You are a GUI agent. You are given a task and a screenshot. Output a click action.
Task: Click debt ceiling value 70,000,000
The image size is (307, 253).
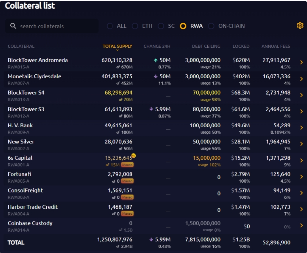click(x=207, y=93)
